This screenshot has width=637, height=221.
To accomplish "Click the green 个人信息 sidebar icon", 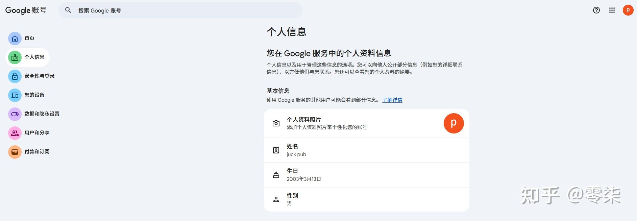I will click(x=15, y=57).
